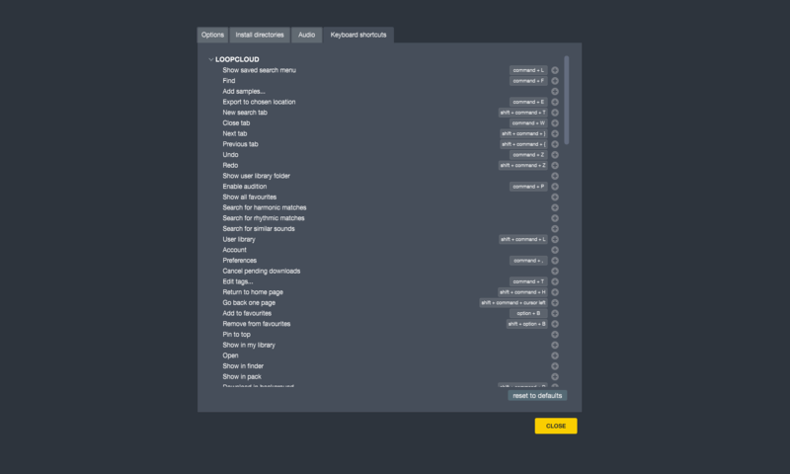Collapse the LOOPCLOUD shortcuts section
This screenshot has height=474, width=790.
tap(211, 59)
